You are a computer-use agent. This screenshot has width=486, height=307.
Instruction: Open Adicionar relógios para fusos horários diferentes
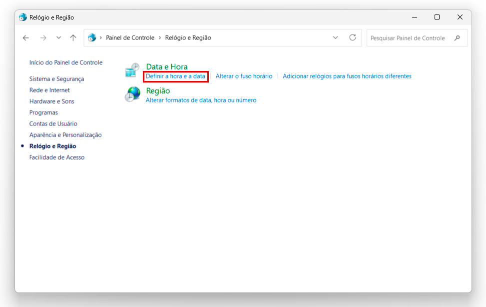(x=347, y=76)
